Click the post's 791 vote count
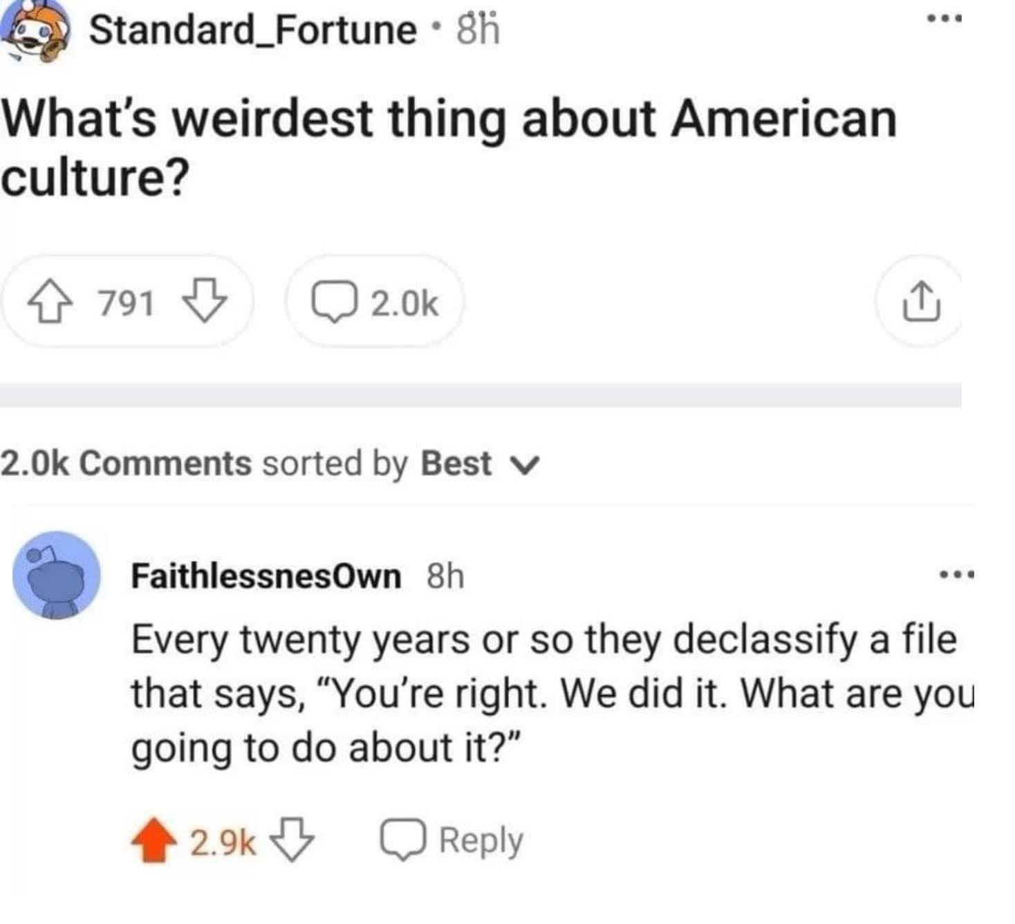This screenshot has width=1015, height=924. [126, 304]
